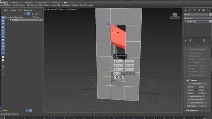Set the bridge Segments field value
This screenshot has height=119, width=212.
click(118, 61)
